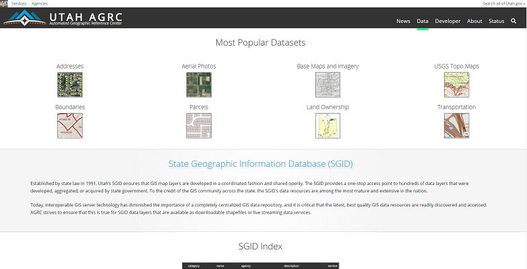Open the Boundaries dataset thumbnail
Viewport: 527px width, 269px height.
tap(70, 126)
